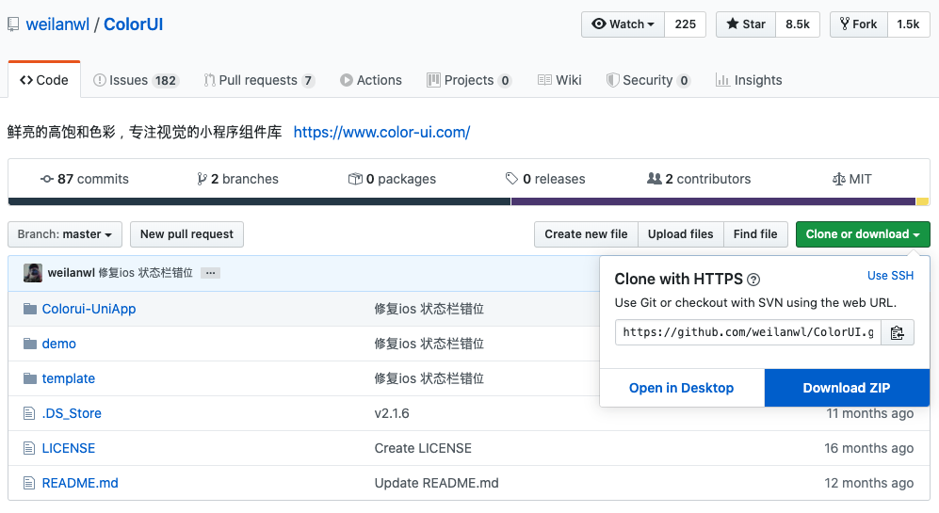Open the Create LICENSE commit message
Image resolution: width=939 pixels, height=513 pixels.
click(x=423, y=448)
